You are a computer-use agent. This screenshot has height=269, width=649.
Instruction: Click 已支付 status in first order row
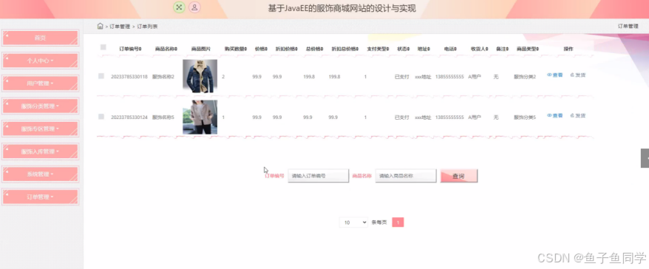pyautogui.click(x=402, y=77)
